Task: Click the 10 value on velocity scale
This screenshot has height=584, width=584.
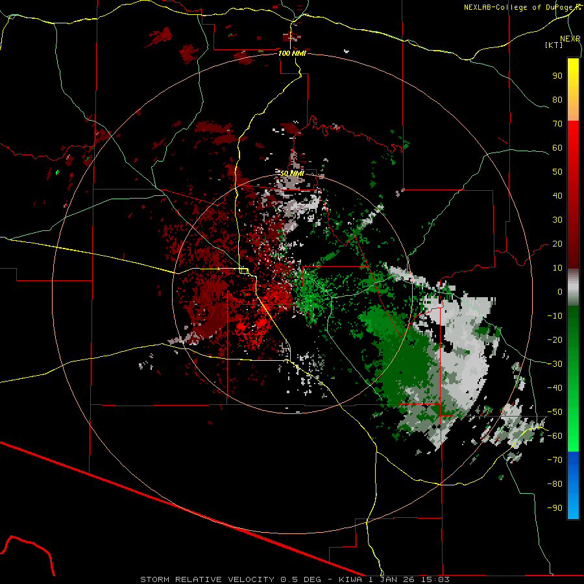Action: tap(557, 268)
